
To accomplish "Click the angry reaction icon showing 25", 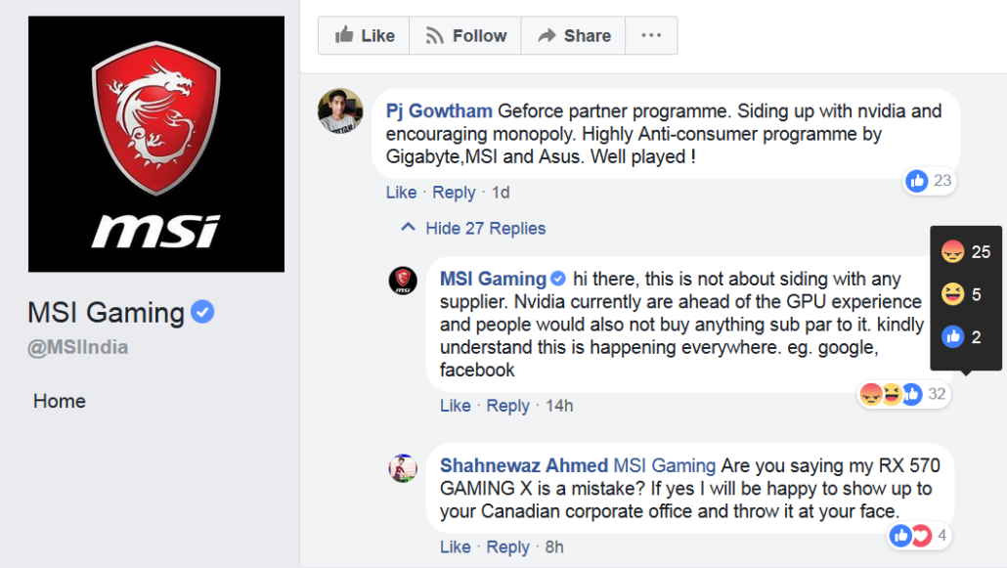I will 952,252.
